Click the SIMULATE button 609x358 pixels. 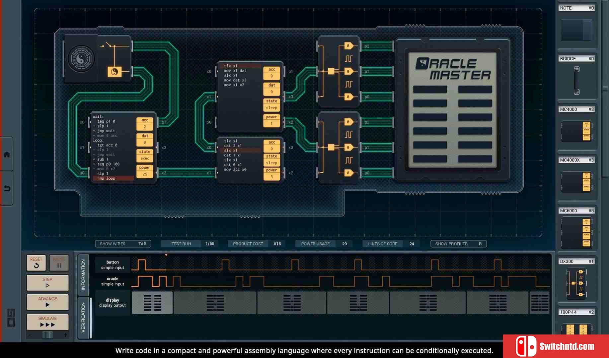click(47, 322)
